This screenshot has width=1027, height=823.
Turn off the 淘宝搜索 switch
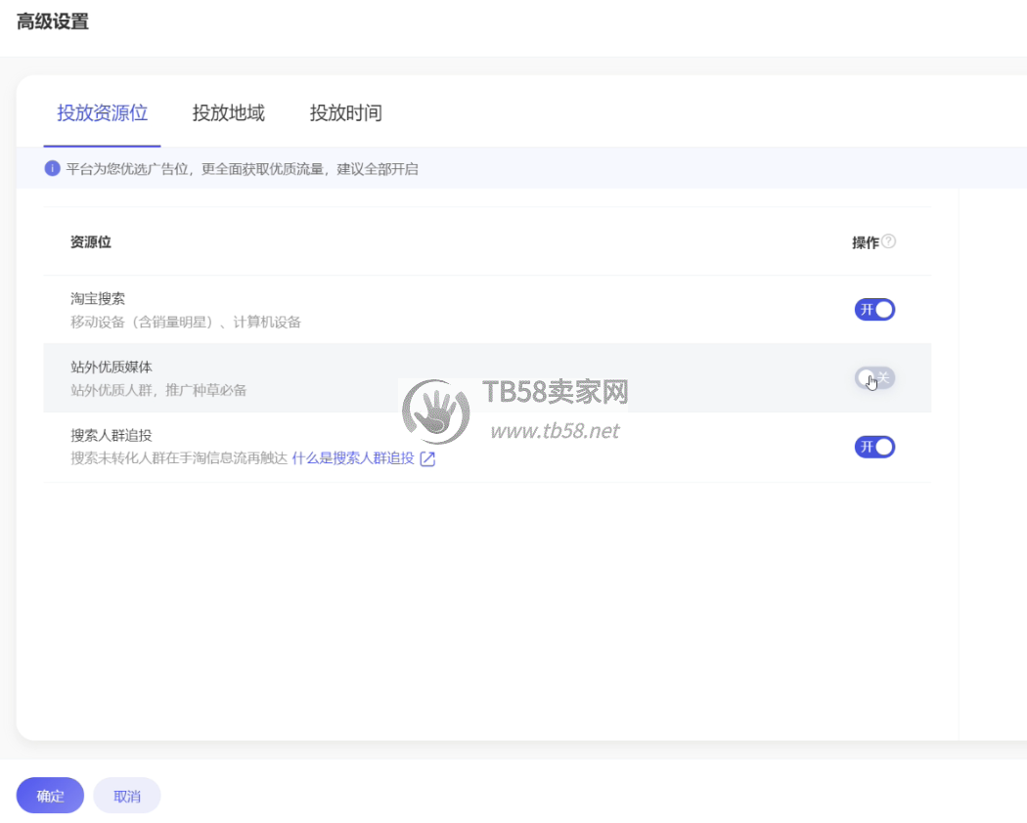click(874, 310)
